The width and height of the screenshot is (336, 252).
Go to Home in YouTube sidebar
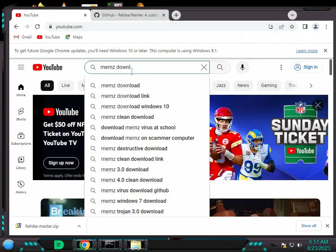[x=21, y=90]
